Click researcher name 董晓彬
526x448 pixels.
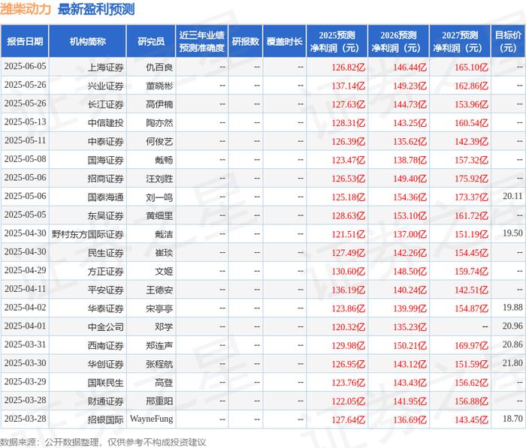[x=159, y=86]
